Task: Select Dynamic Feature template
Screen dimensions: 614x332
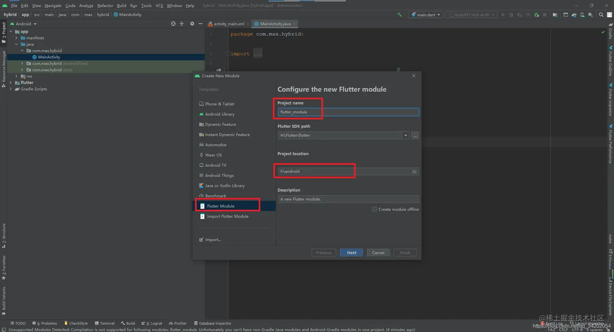Action: [220, 124]
